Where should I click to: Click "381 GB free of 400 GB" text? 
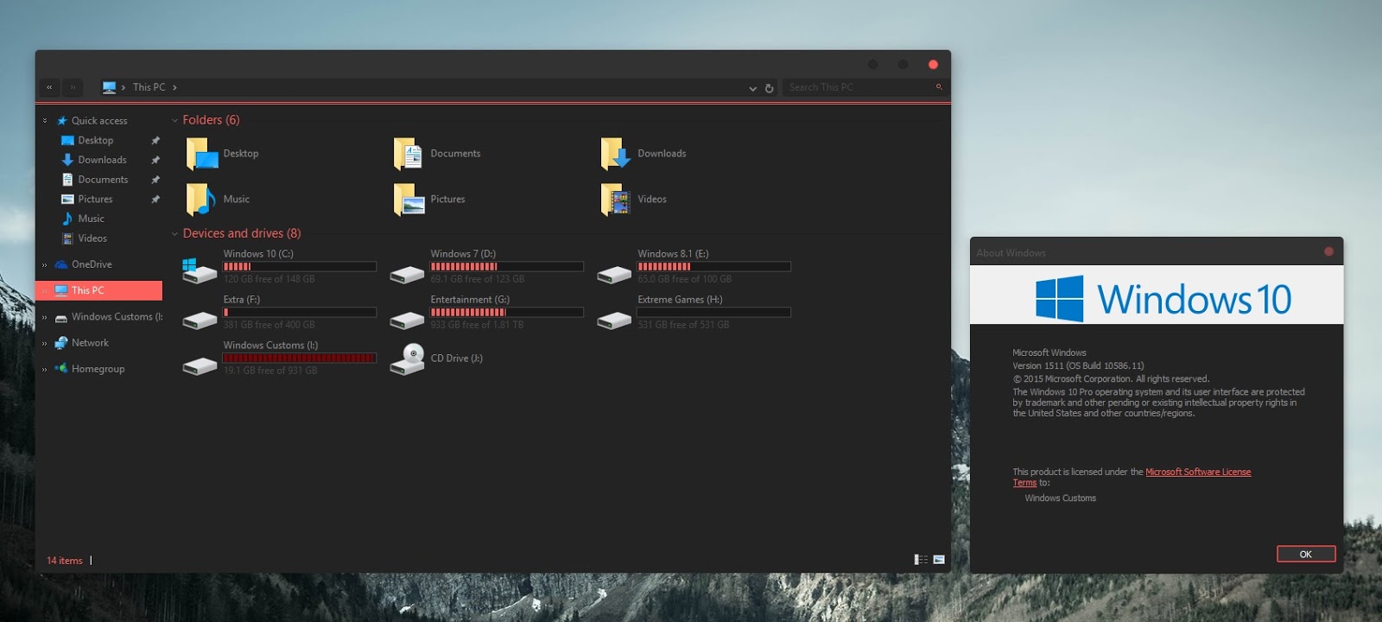click(x=269, y=325)
